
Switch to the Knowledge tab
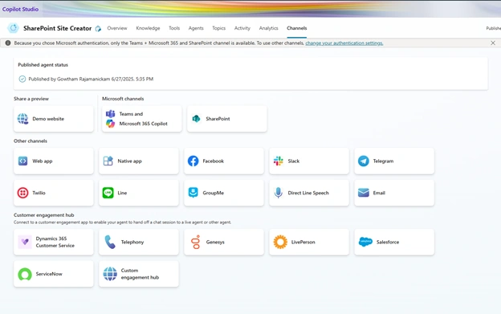[148, 28]
